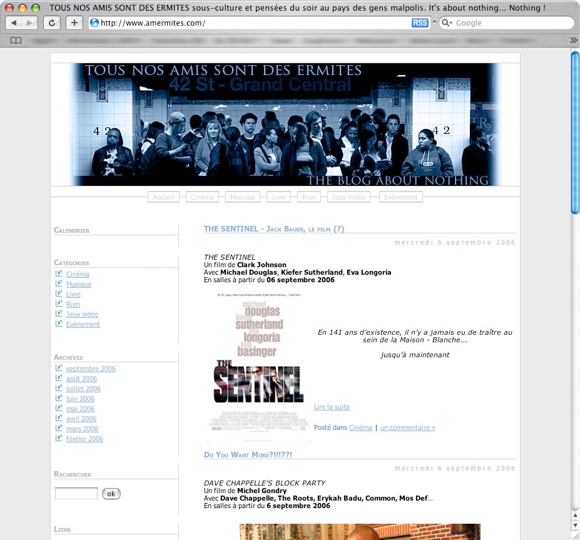
Task: Submit search with the ok button
Action: coord(111,494)
